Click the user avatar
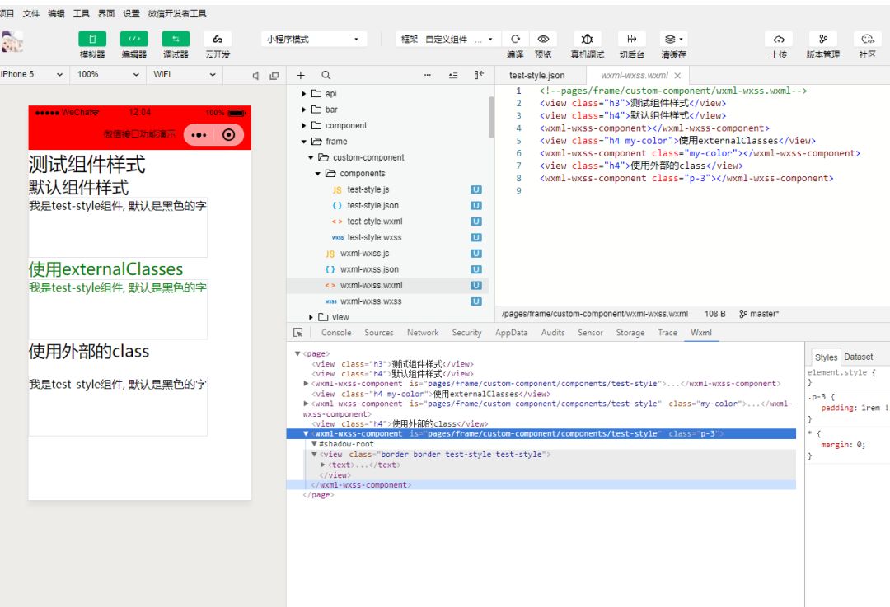890x607 pixels. click(12, 42)
